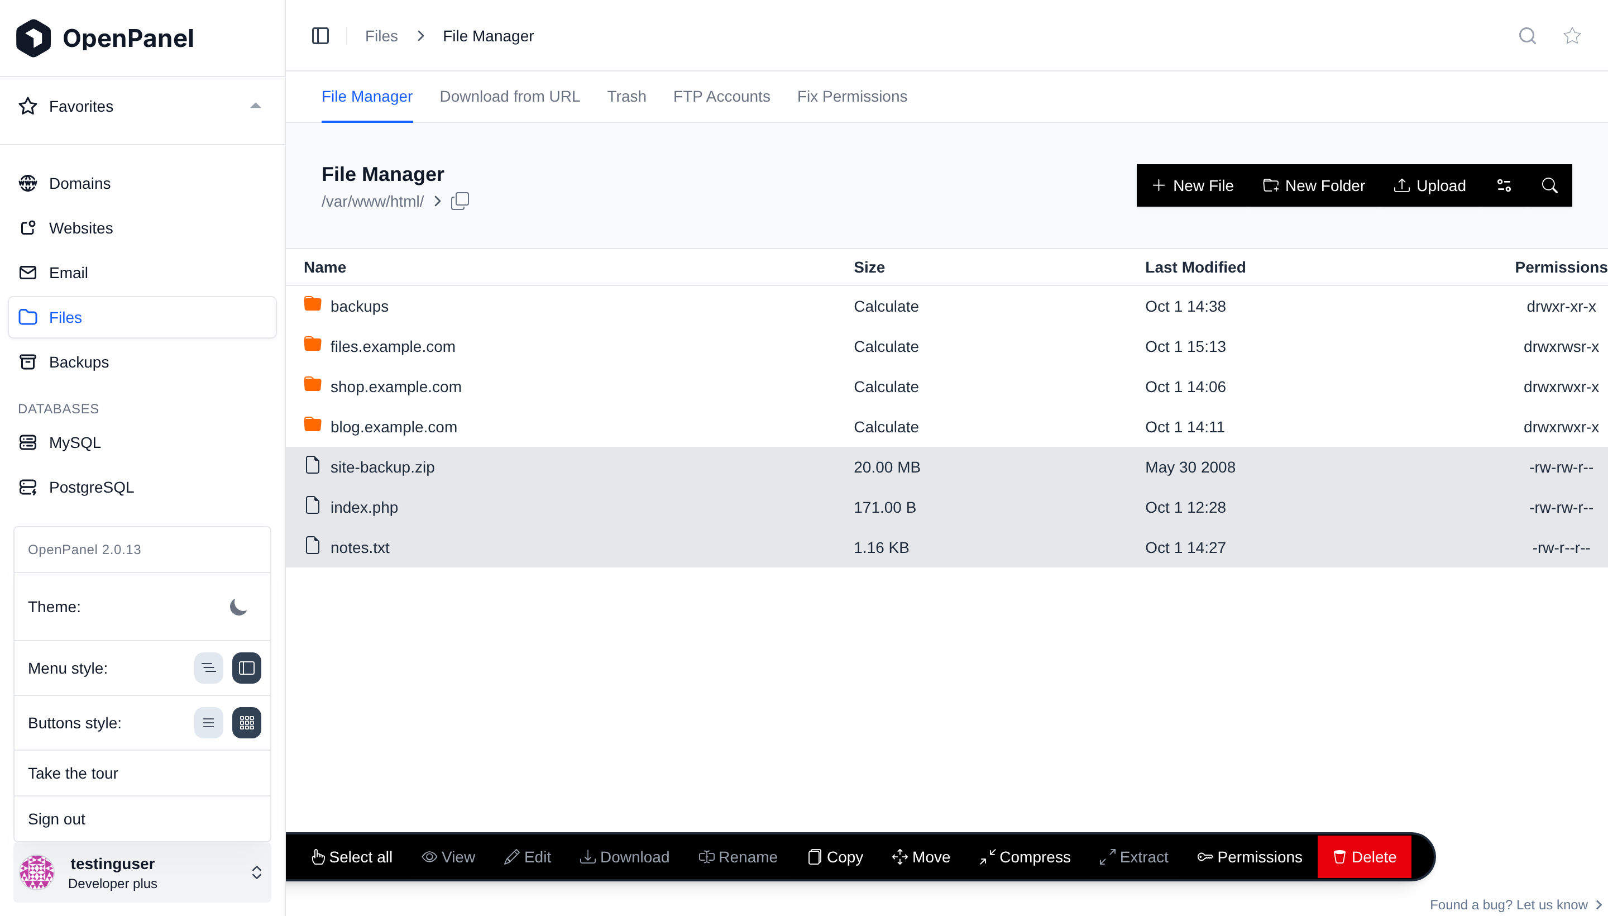Open Domains in sidebar
The height and width of the screenshot is (916, 1608).
coord(142,183)
